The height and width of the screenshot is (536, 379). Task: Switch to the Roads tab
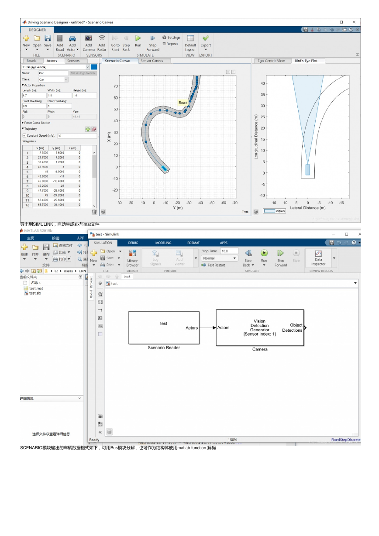[31, 61]
